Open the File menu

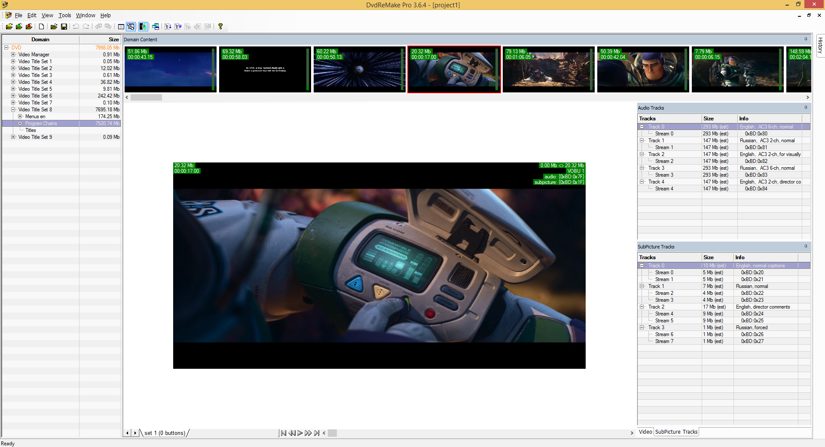[x=18, y=15]
